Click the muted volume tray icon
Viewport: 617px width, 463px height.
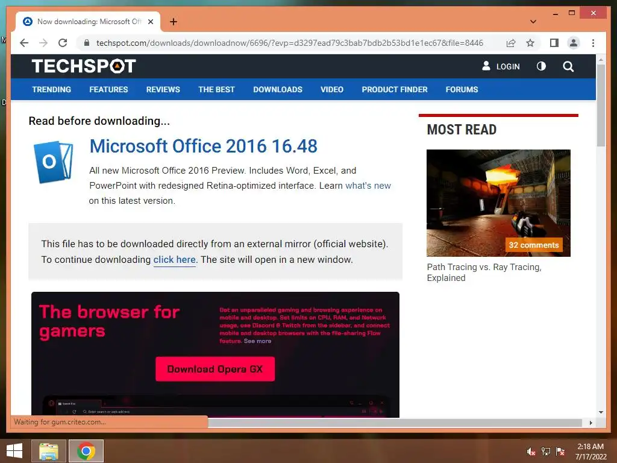pyautogui.click(x=531, y=452)
